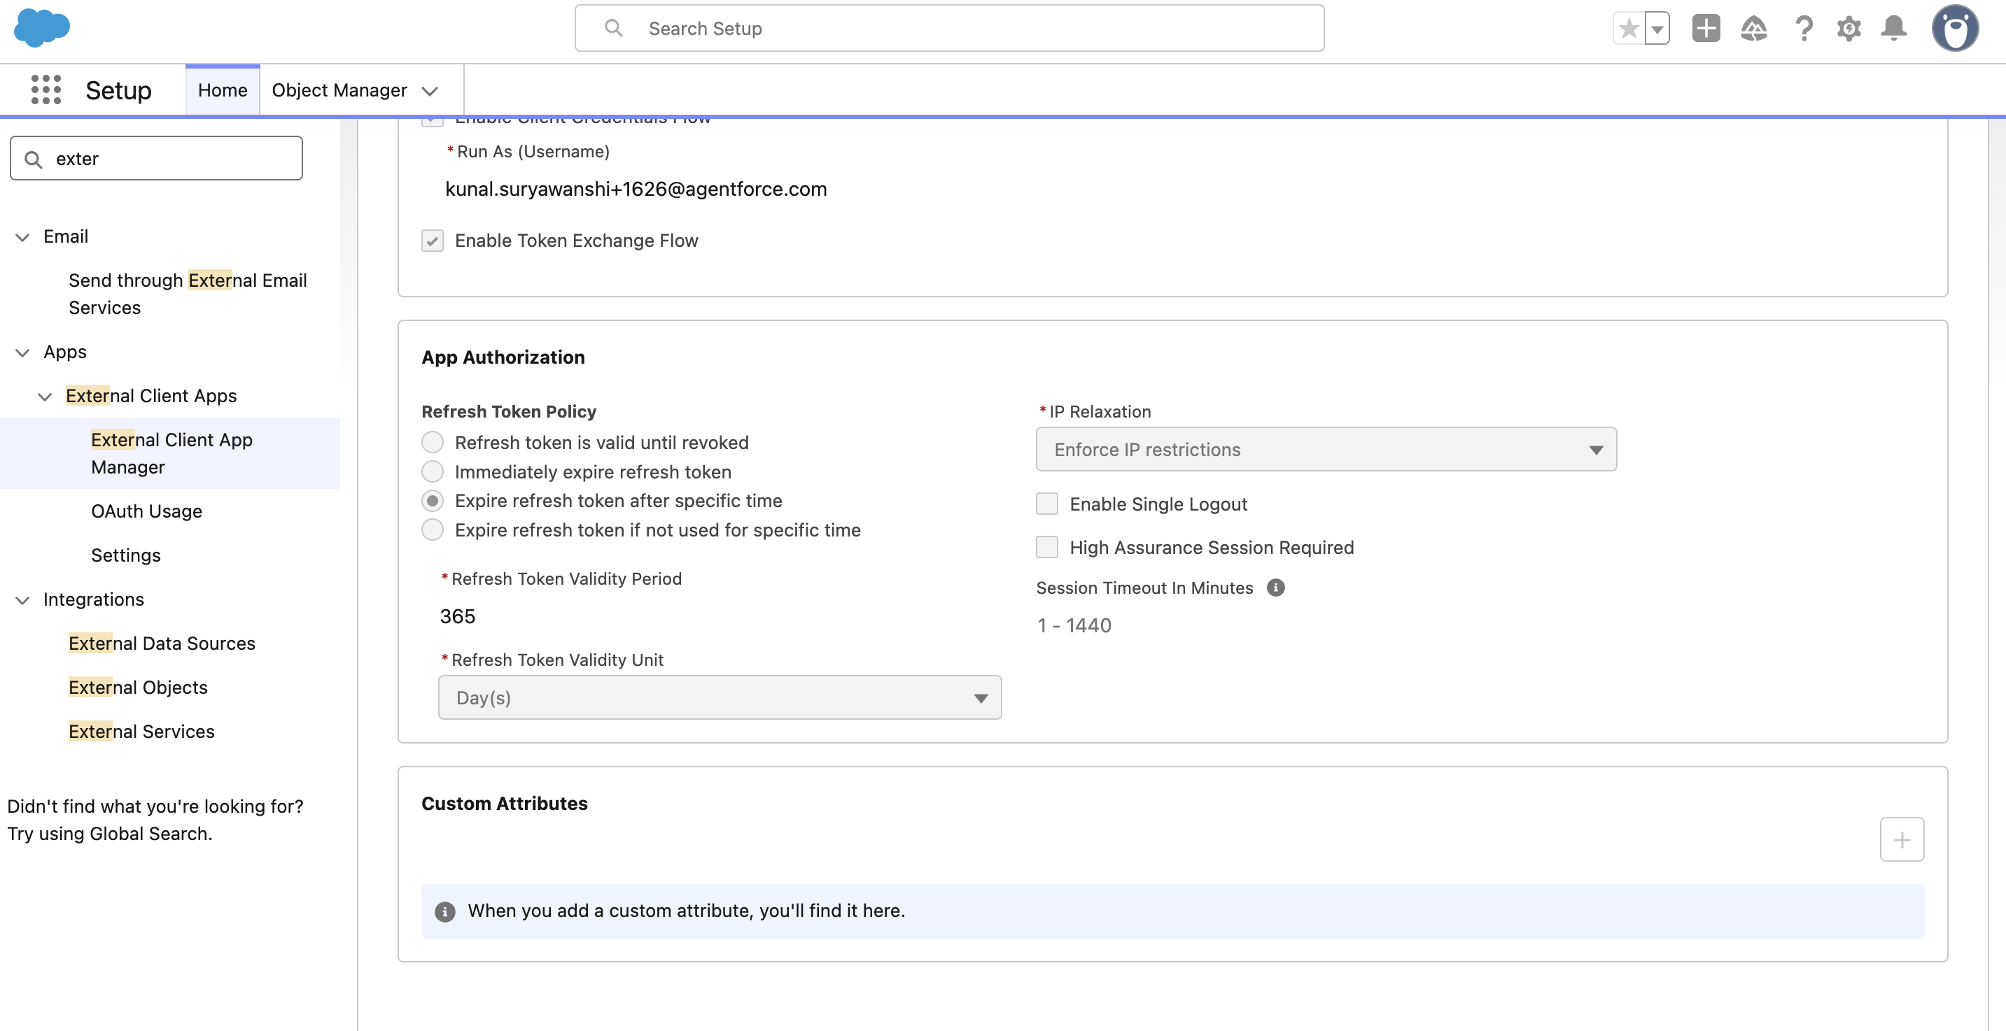
Task: Add a custom attribute with plus button
Action: pos(1902,839)
